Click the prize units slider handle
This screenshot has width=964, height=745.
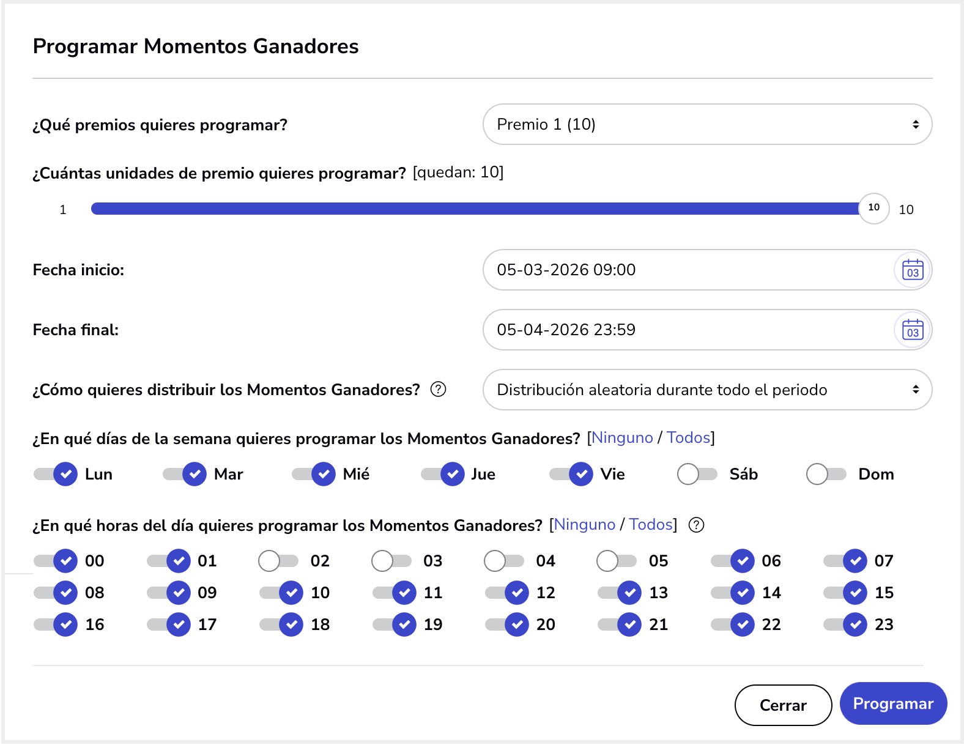pos(873,209)
